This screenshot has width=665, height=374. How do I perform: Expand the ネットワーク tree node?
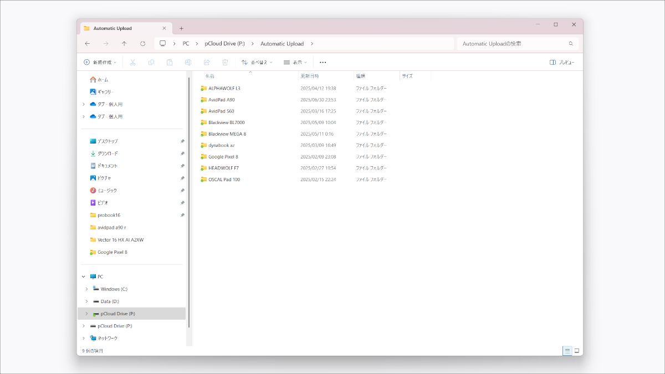[84, 338]
